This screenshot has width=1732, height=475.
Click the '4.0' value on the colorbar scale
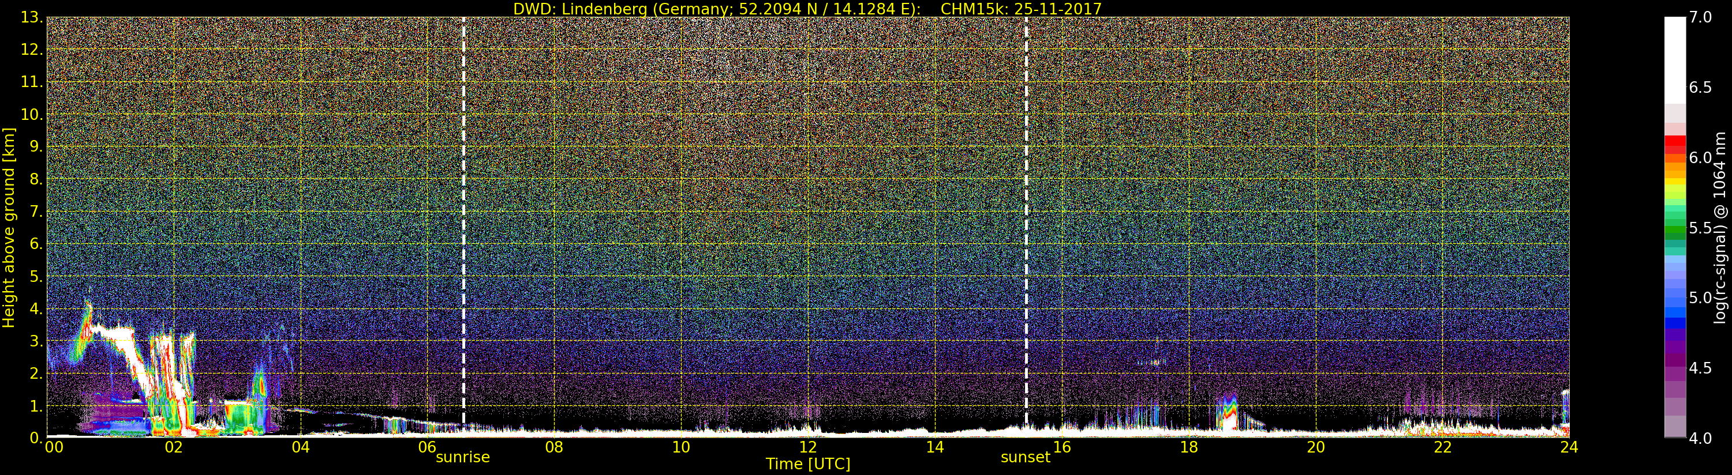point(1700,438)
